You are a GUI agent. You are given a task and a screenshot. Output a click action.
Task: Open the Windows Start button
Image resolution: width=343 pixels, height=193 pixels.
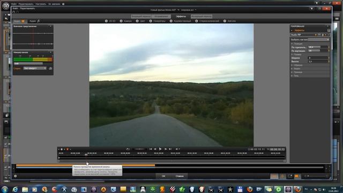click(x=5, y=189)
